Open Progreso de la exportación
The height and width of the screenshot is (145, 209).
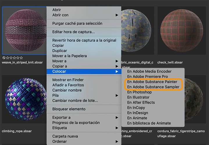[84, 123]
